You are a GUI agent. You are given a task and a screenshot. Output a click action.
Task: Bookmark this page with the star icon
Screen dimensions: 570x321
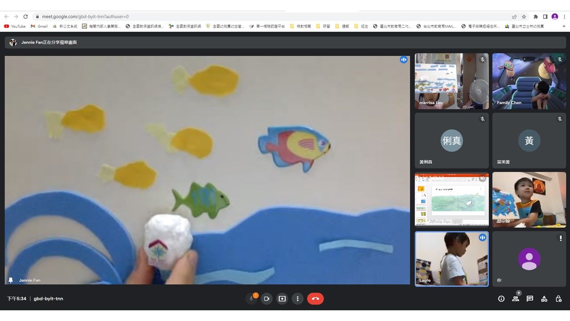tap(524, 16)
